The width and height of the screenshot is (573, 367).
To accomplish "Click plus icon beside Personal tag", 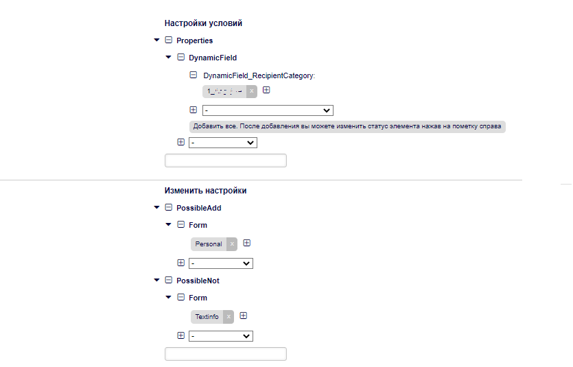I will pyautogui.click(x=247, y=243).
